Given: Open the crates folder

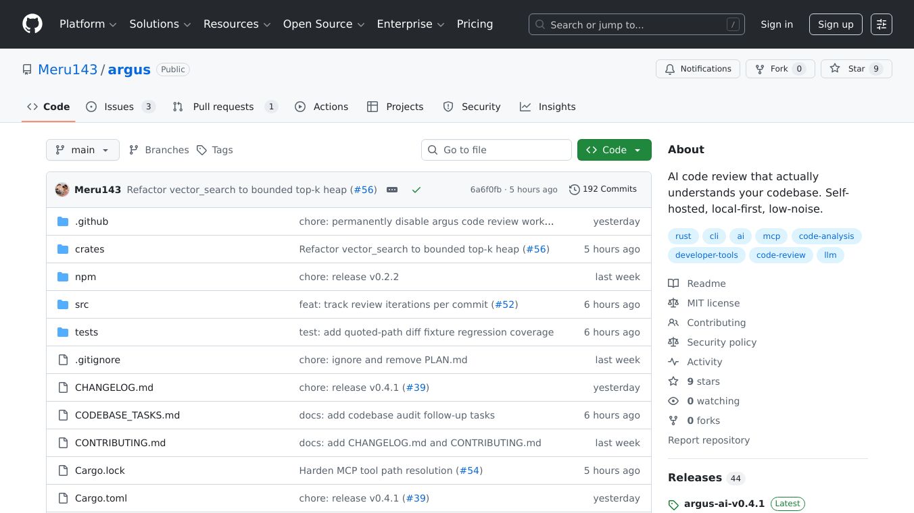Looking at the screenshot, I should (89, 249).
